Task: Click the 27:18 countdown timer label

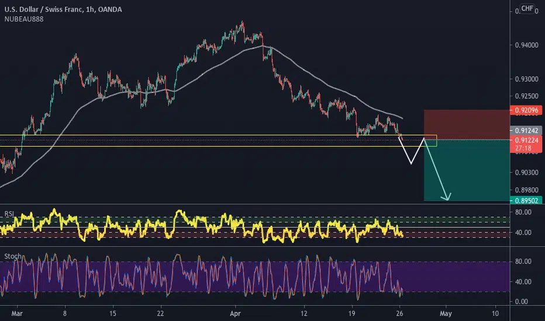Action: 523,148
